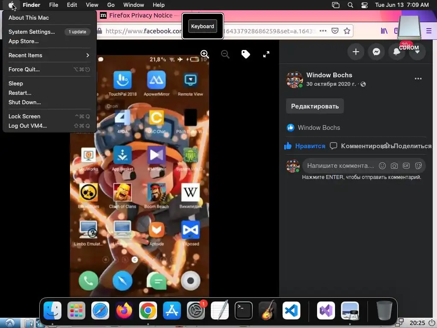Expand Recent Items submenu
The width and height of the screenshot is (437, 328).
[49, 55]
